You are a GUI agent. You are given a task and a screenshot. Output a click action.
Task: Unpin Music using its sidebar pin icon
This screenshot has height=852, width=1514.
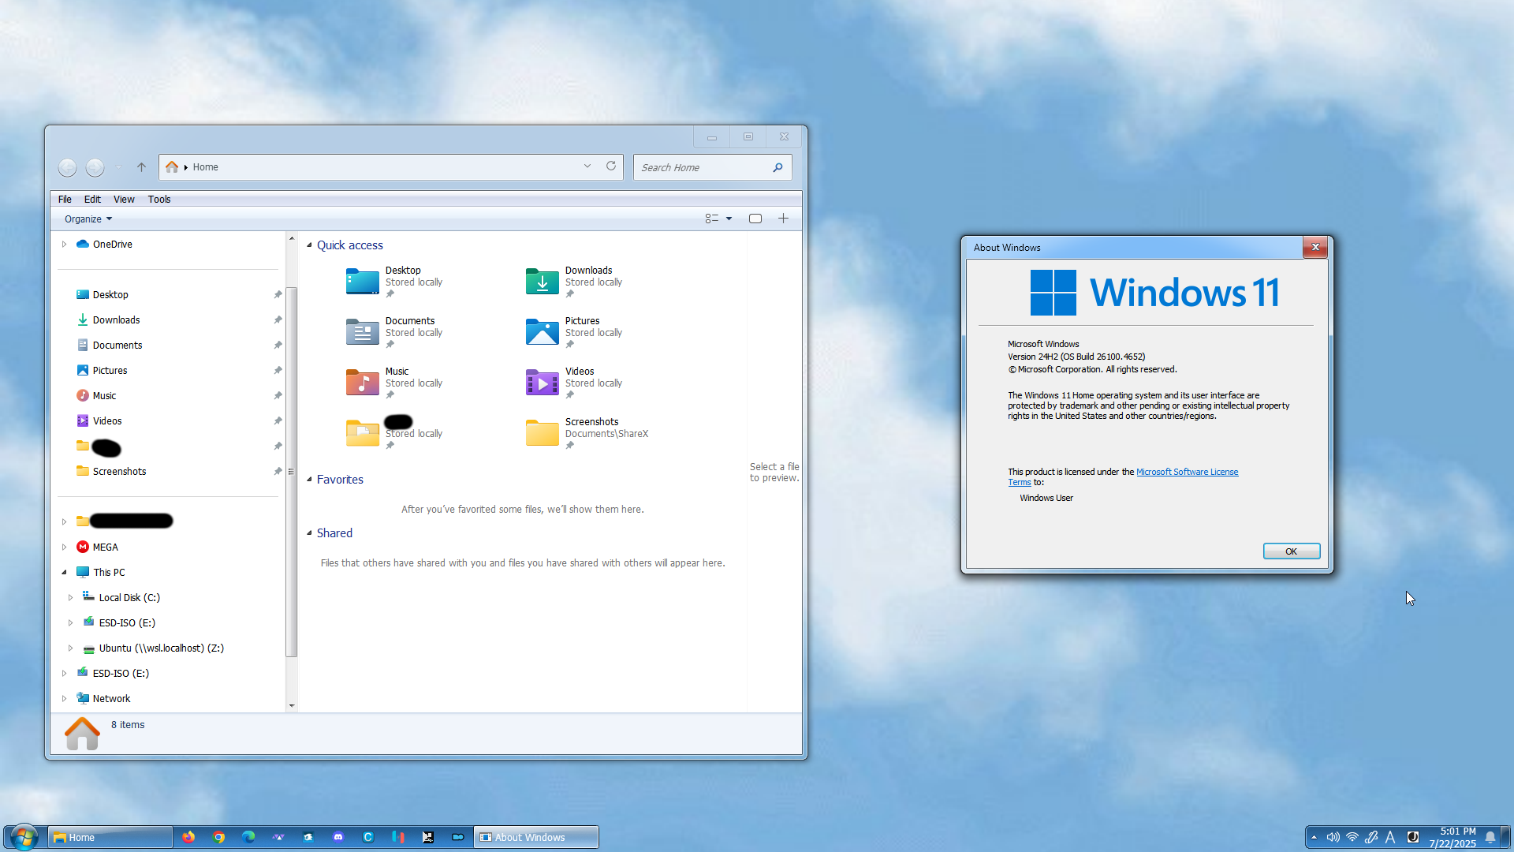point(278,396)
